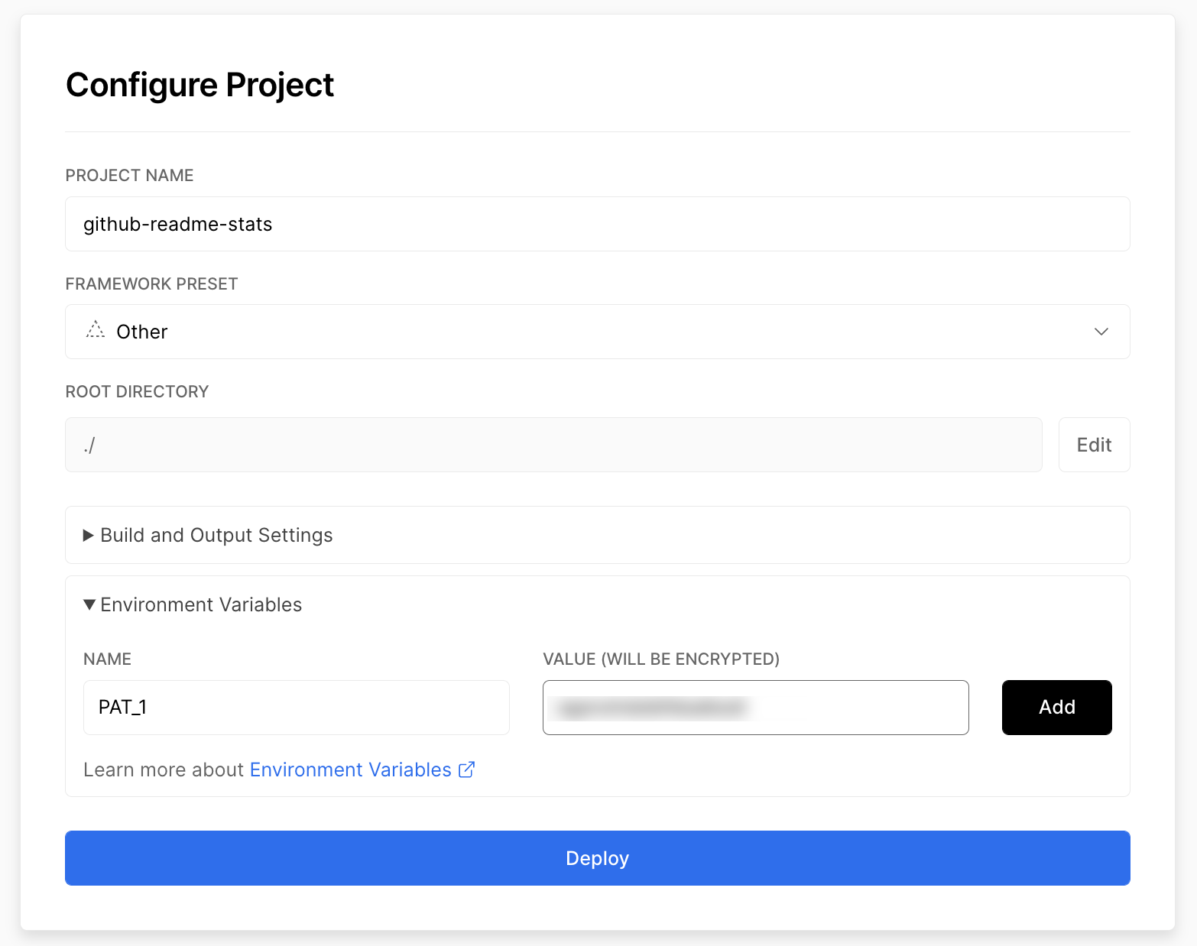This screenshot has height=946, width=1197.
Task: Click the Configure Project heading
Action: pos(200,85)
